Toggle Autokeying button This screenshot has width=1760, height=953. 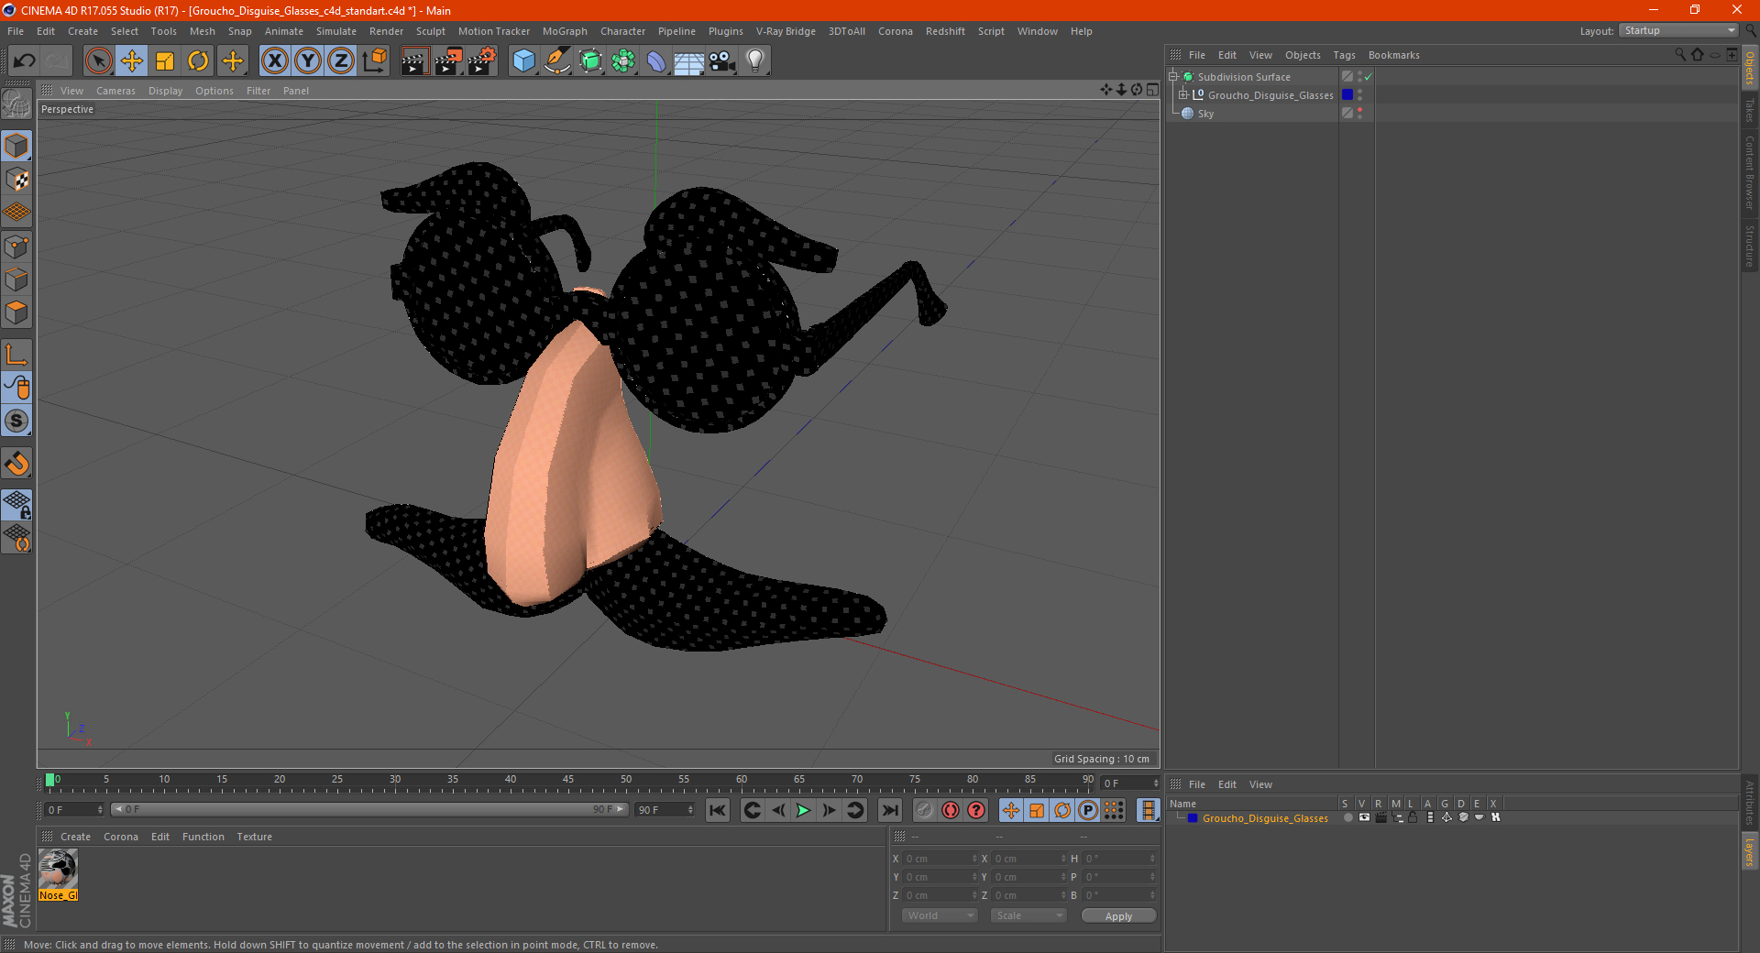951,810
